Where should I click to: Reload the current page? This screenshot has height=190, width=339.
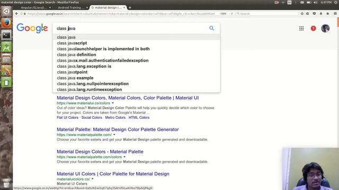[232, 14]
